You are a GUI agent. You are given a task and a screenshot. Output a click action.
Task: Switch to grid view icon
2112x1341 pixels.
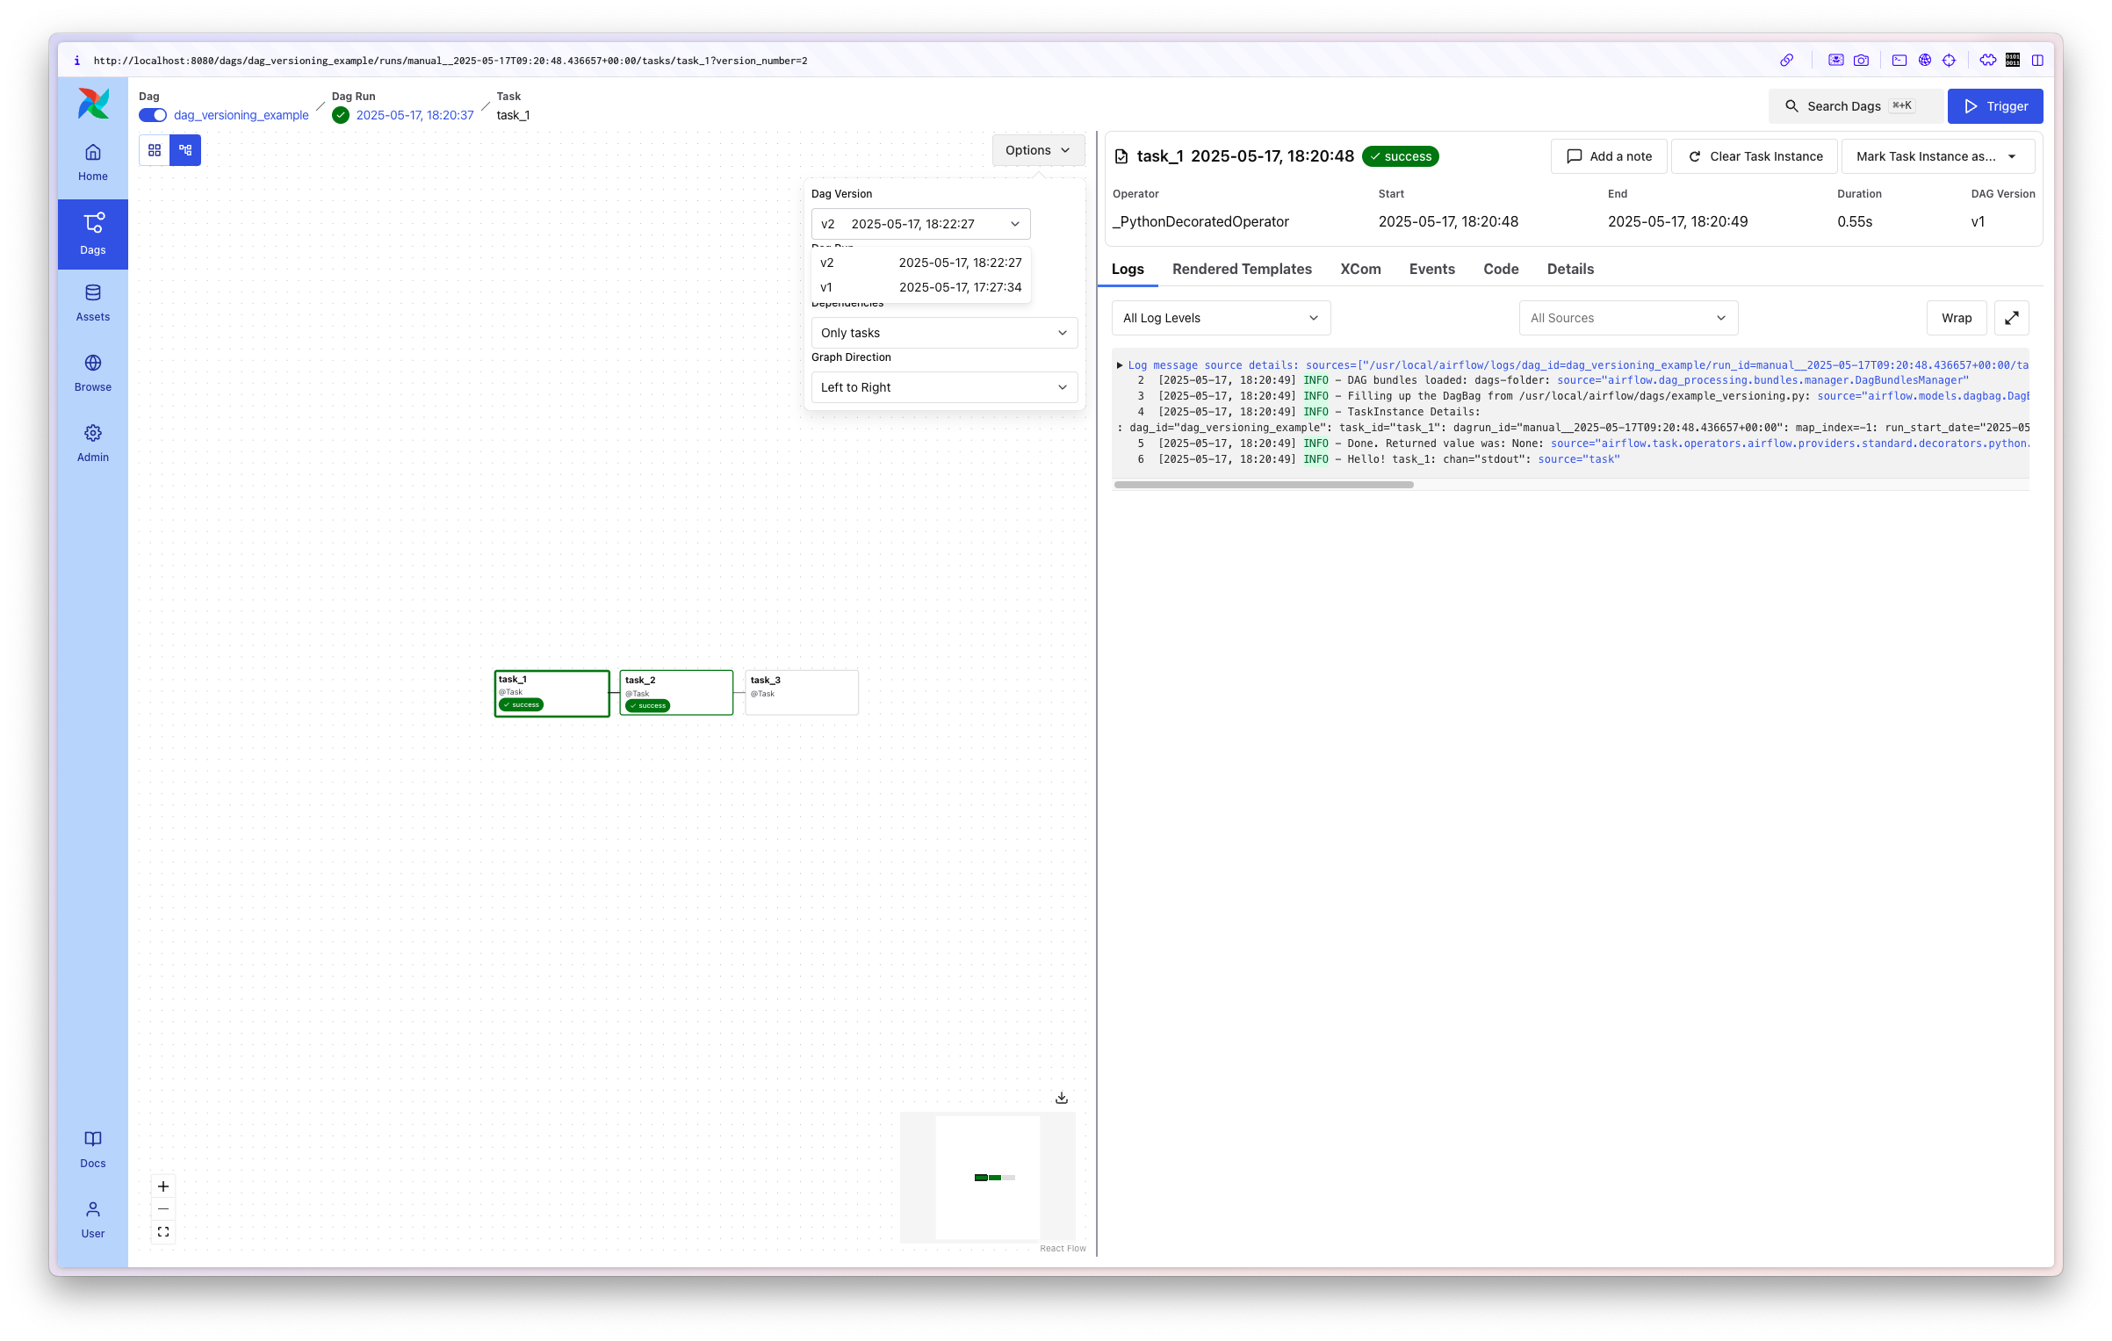click(x=155, y=150)
